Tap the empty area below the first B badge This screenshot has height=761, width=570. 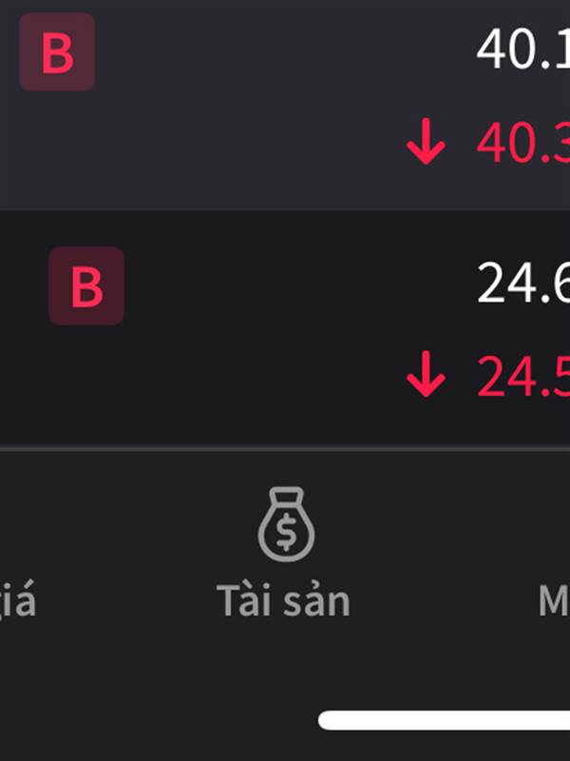click(x=57, y=150)
